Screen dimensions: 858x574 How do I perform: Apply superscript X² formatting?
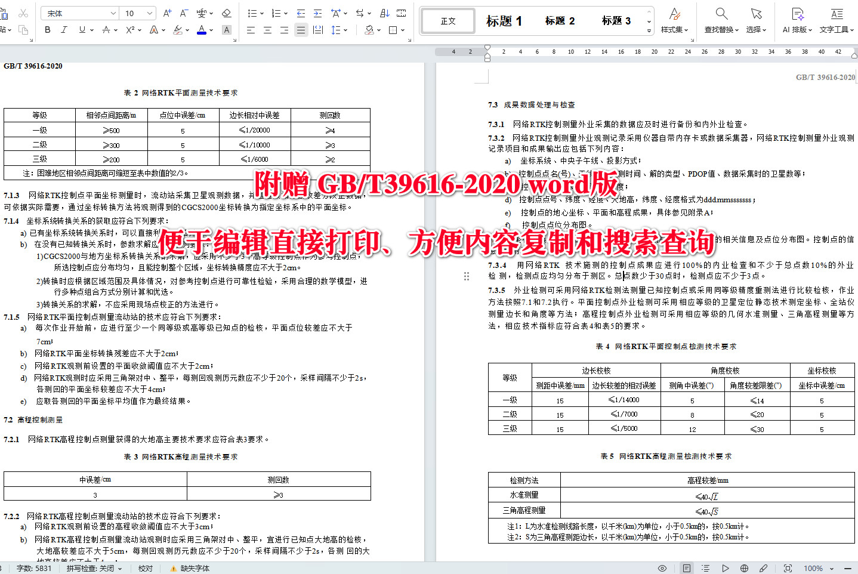click(130, 29)
